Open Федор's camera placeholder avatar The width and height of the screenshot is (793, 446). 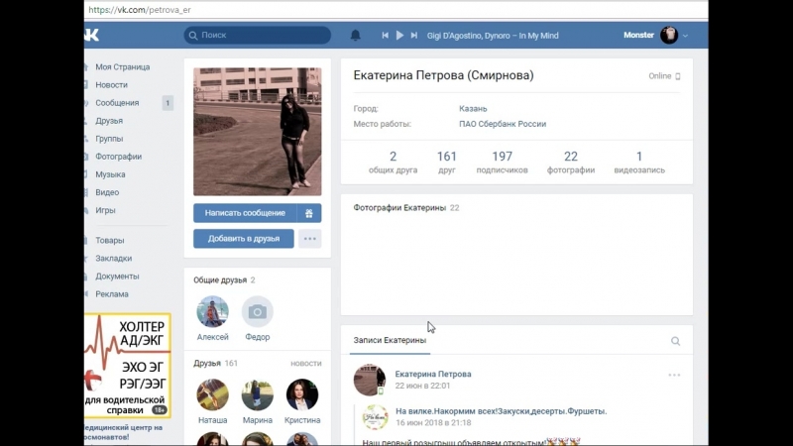point(257,312)
